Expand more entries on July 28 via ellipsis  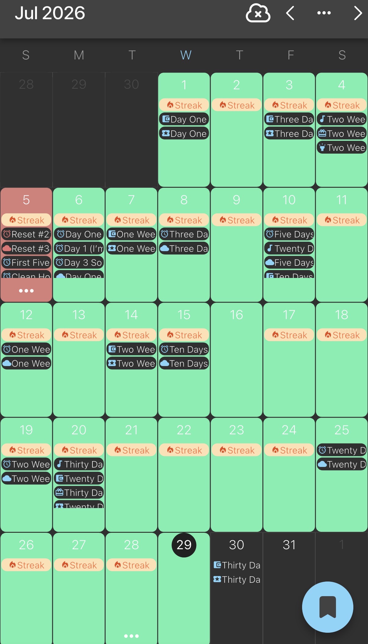(132, 636)
